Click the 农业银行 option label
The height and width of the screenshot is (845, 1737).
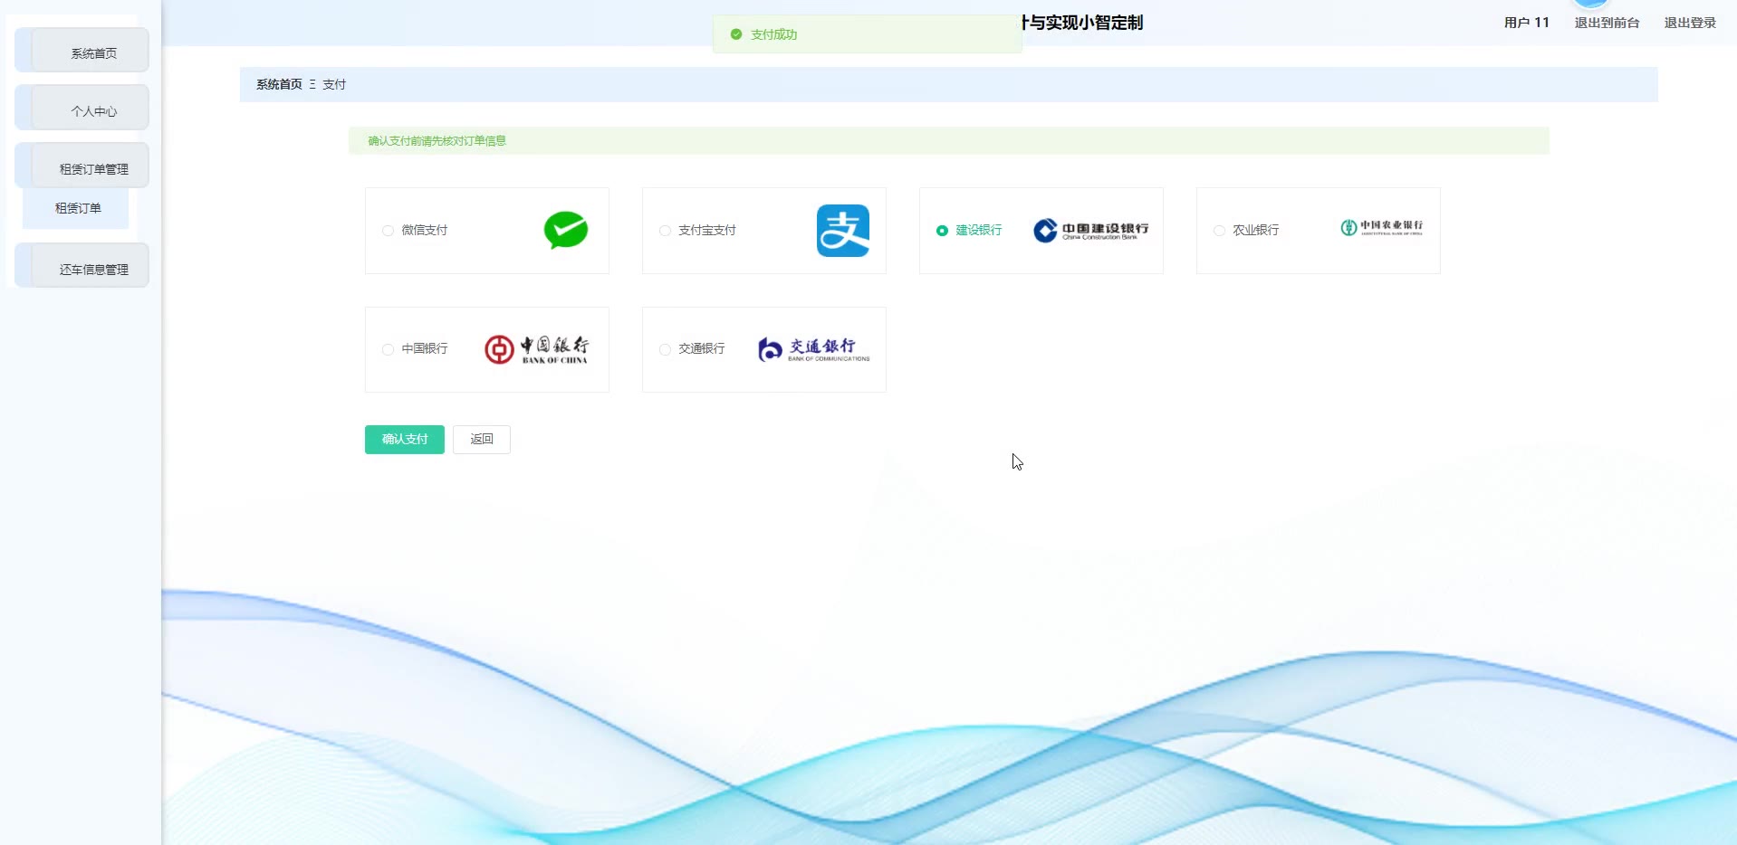tap(1256, 231)
